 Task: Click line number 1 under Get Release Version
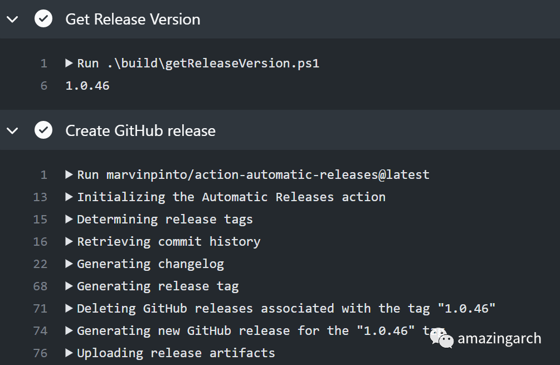click(43, 63)
